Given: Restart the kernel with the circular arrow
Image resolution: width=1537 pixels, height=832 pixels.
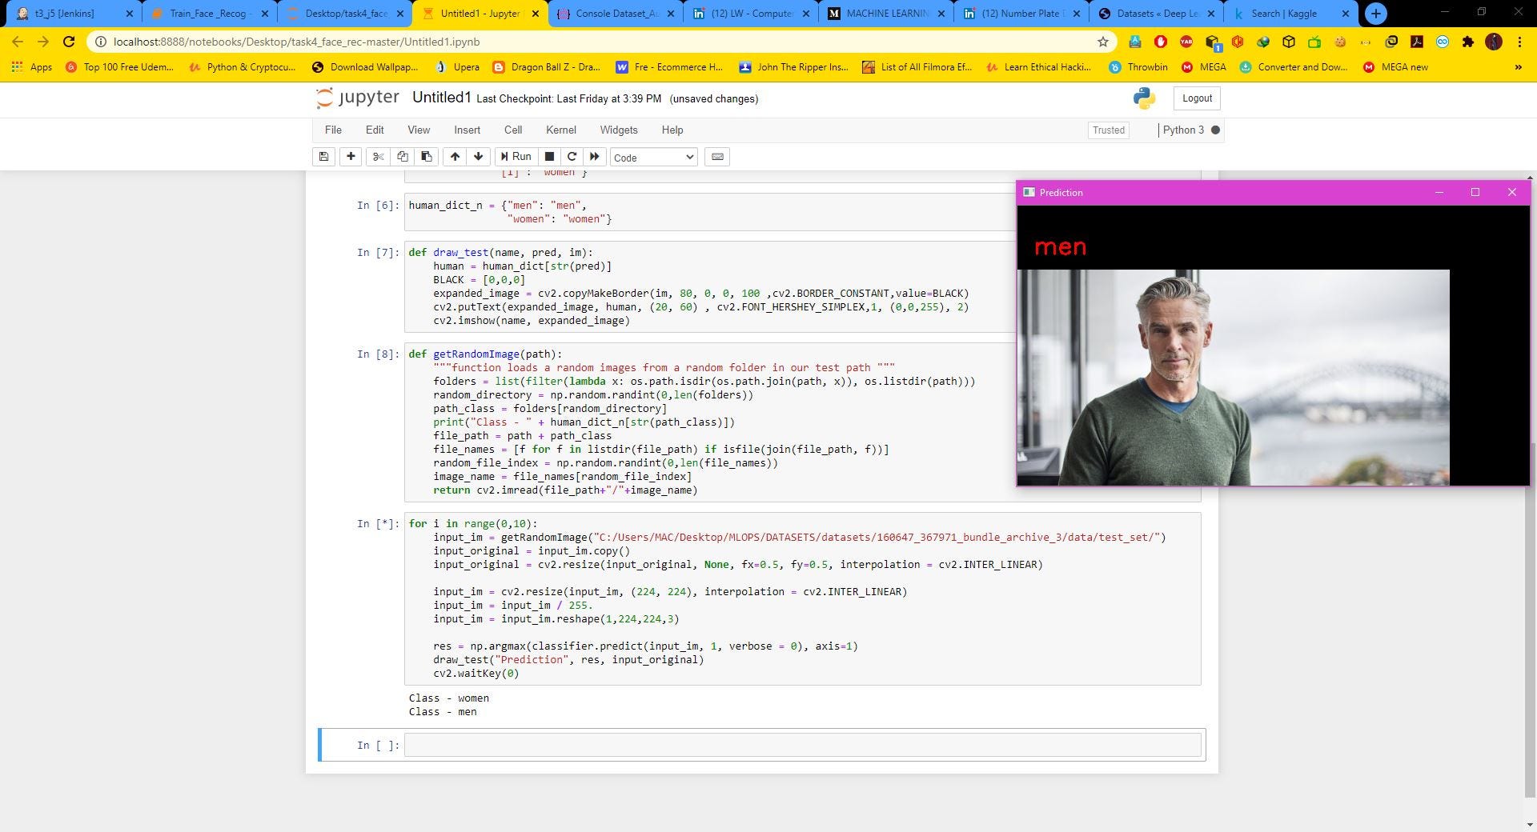Looking at the screenshot, I should coord(572,157).
